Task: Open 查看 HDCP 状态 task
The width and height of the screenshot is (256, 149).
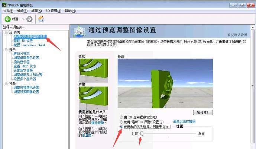Action: pos(25,66)
